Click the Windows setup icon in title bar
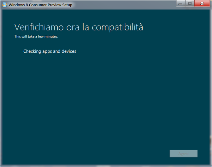 coord(5,5)
